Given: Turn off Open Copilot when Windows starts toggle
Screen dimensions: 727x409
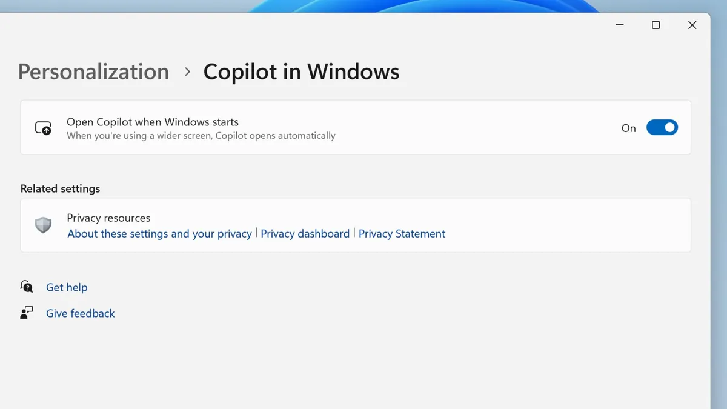Looking at the screenshot, I should pos(662,128).
